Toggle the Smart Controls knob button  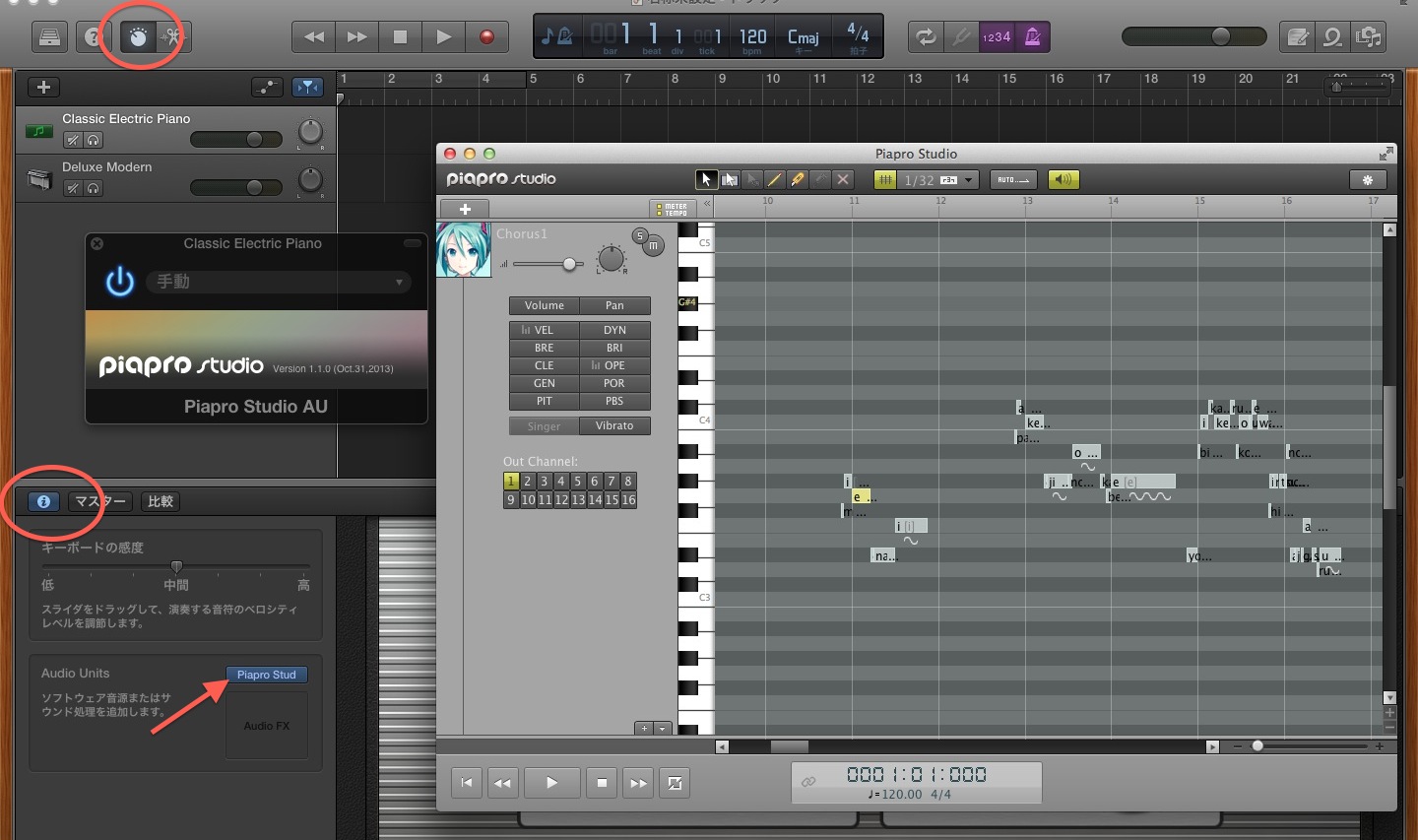click(x=139, y=37)
